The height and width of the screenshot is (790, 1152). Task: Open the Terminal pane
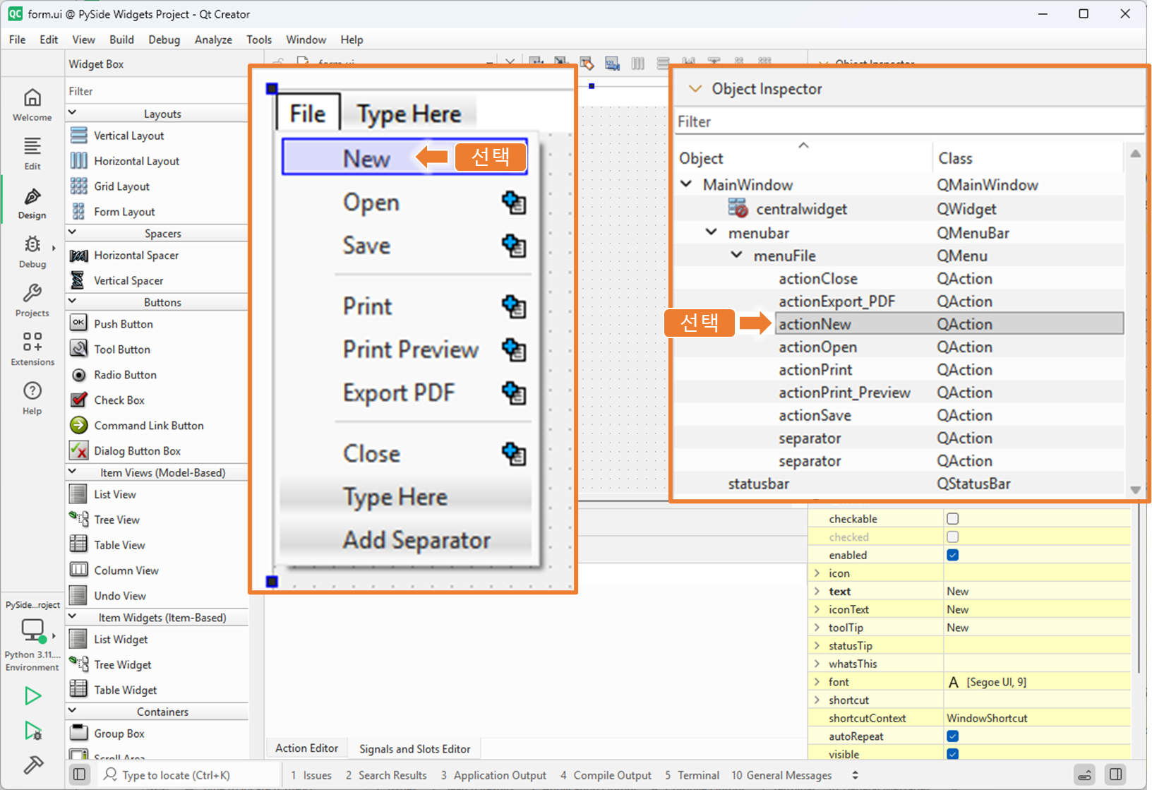[692, 775]
